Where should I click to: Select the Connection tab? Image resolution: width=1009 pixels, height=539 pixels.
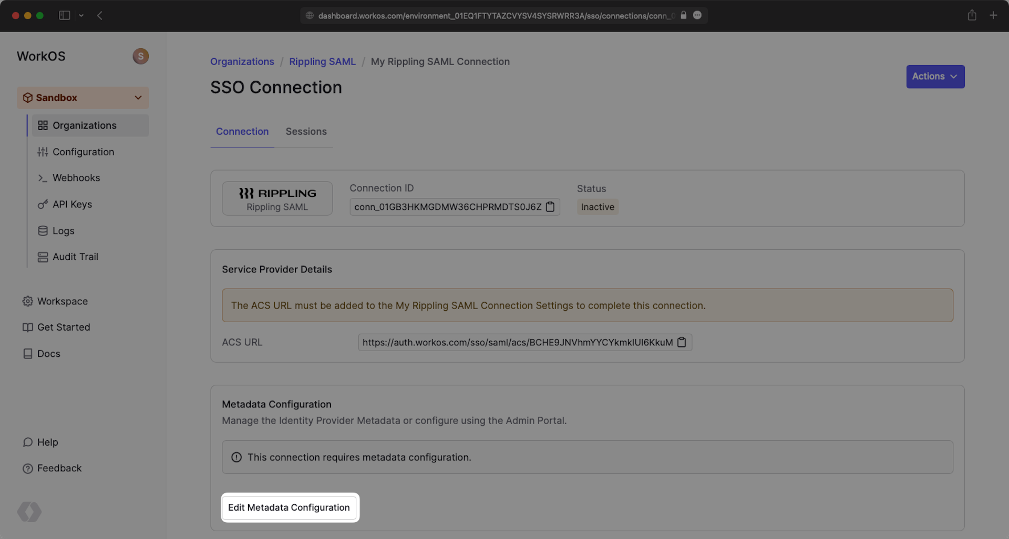pos(242,132)
